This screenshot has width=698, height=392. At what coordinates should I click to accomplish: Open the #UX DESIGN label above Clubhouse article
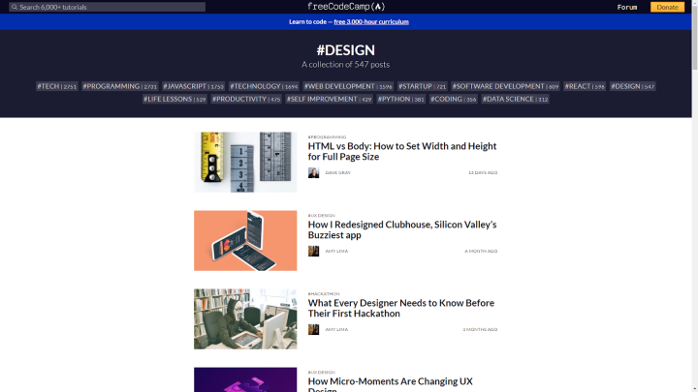click(x=322, y=216)
